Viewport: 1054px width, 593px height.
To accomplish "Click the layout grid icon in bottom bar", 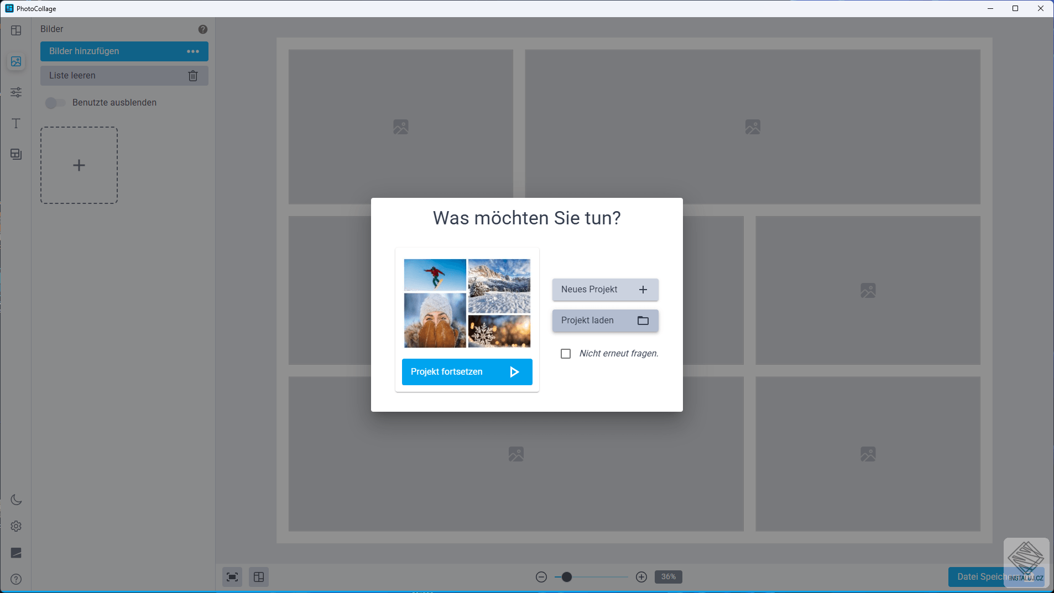I will [x=259, y=577].
